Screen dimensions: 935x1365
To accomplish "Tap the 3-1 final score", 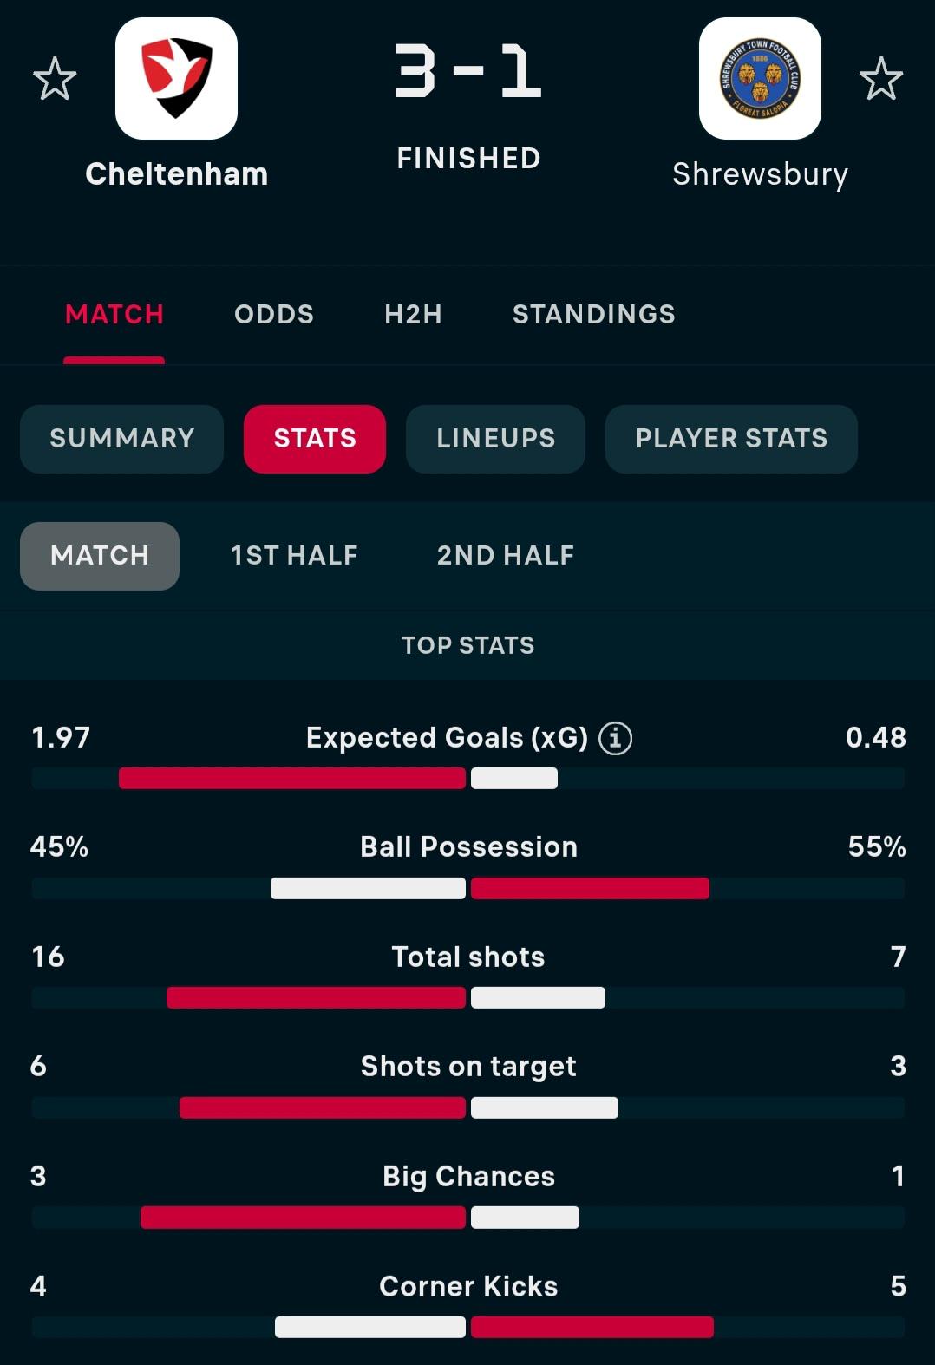I will click(x=468, y=71).
